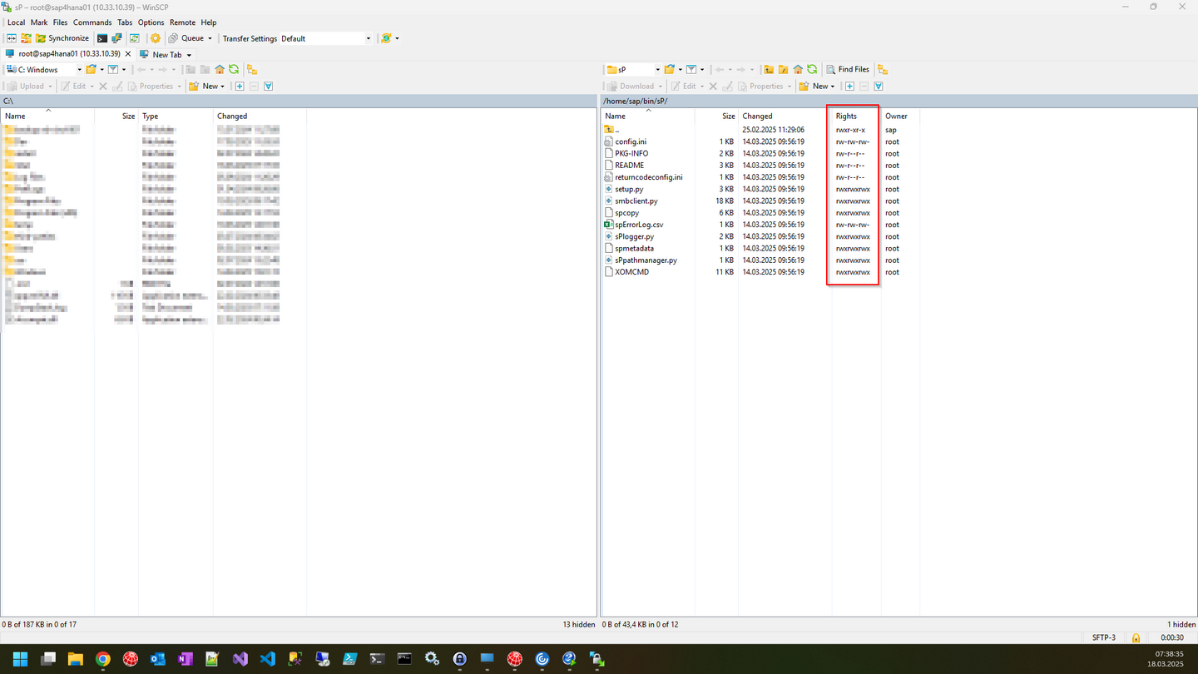Select the XOMCMD file
The width and height of the screenshot is (1198, 674).
(x=632, y=272)
